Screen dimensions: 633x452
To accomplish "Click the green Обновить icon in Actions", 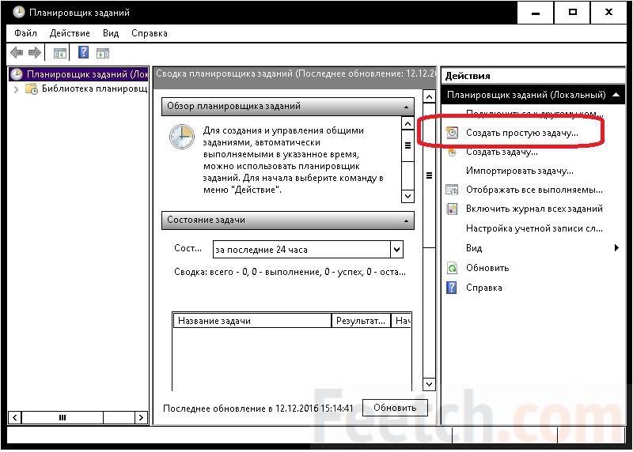I will pyautogui.click(x=452, y=268).
